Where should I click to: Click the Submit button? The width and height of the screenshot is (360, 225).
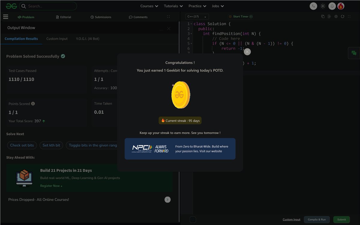[341, 220]
